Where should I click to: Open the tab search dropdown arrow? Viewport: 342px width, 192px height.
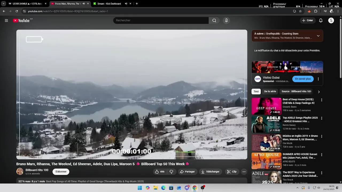(x=3, y=4)
